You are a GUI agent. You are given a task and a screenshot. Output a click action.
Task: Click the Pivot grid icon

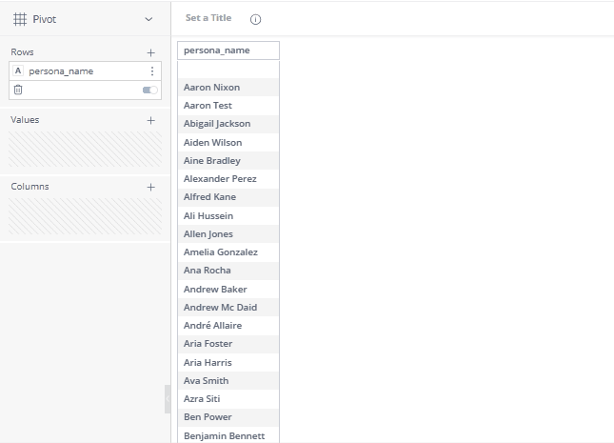pyautogui.click(x=20, y=19)
